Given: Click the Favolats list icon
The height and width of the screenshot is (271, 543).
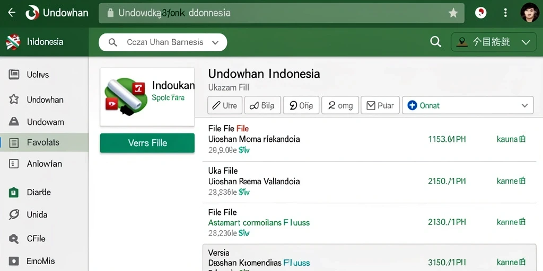Looking at the screenshot, I should [14, 142].
